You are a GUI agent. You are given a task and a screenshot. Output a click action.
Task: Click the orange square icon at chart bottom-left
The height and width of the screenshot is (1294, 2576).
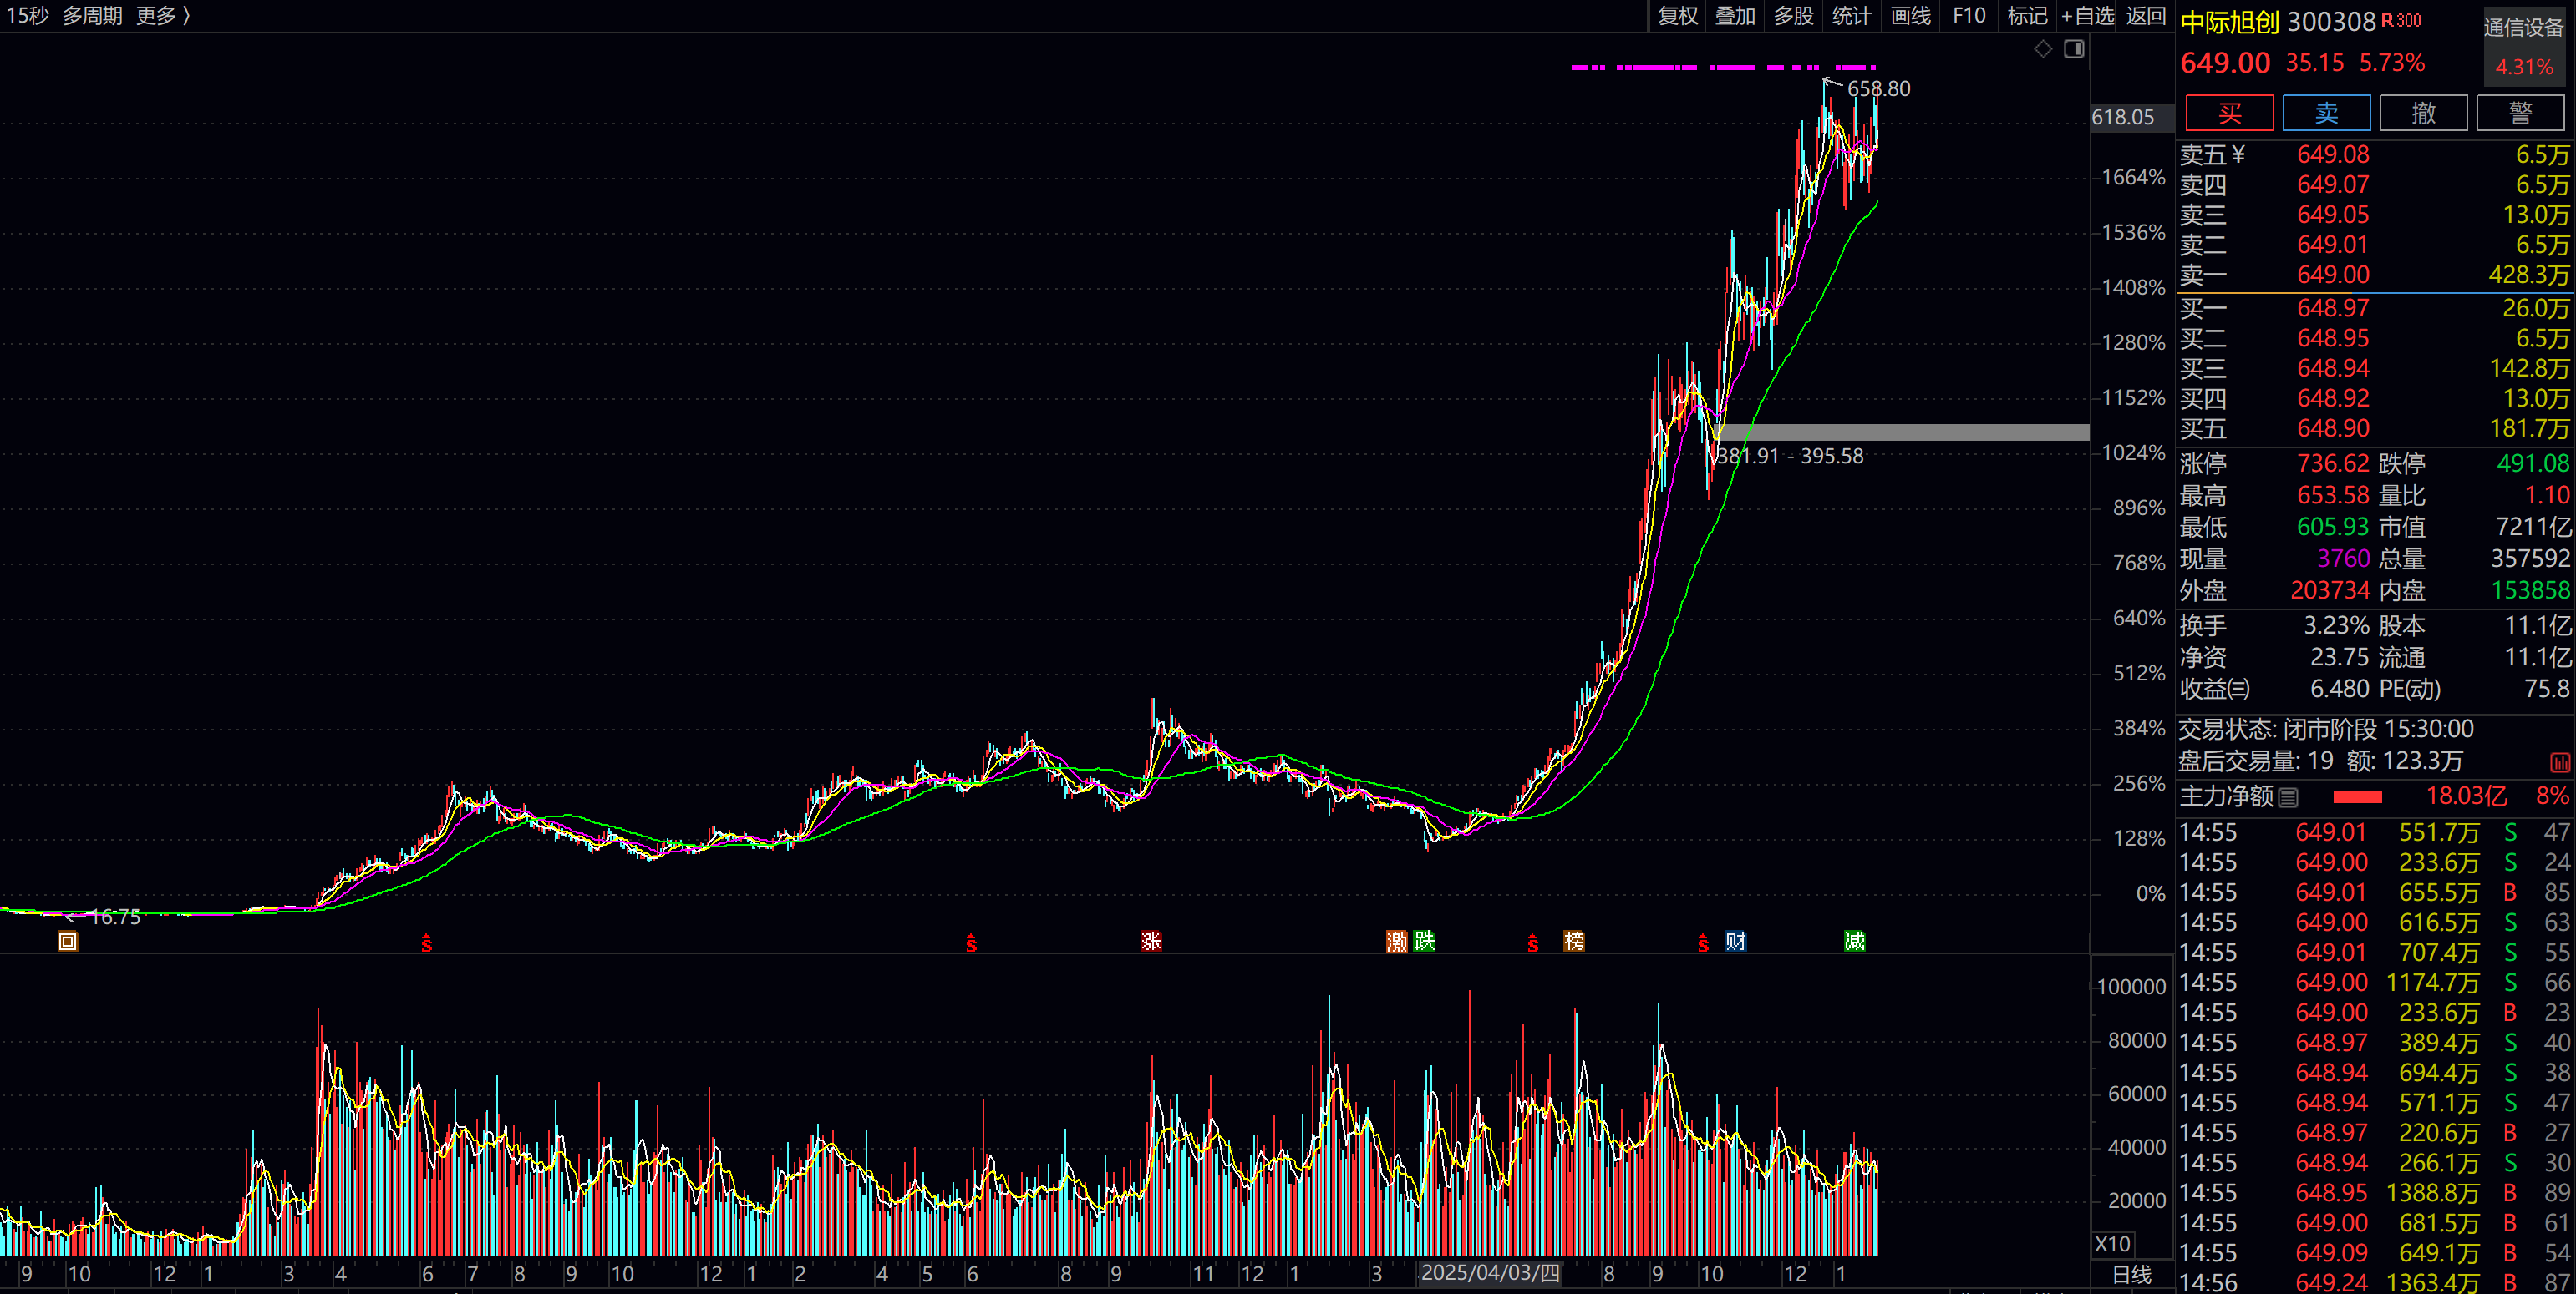click(x=67, y=941)
